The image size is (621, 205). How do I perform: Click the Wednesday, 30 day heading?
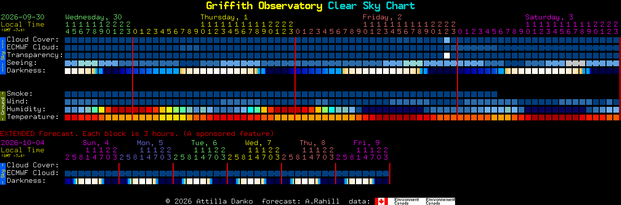(x=93, y=17)
